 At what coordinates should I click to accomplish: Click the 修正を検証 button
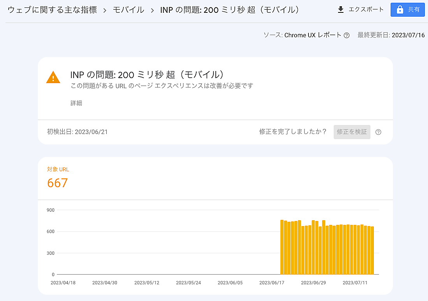click(352, 132)
